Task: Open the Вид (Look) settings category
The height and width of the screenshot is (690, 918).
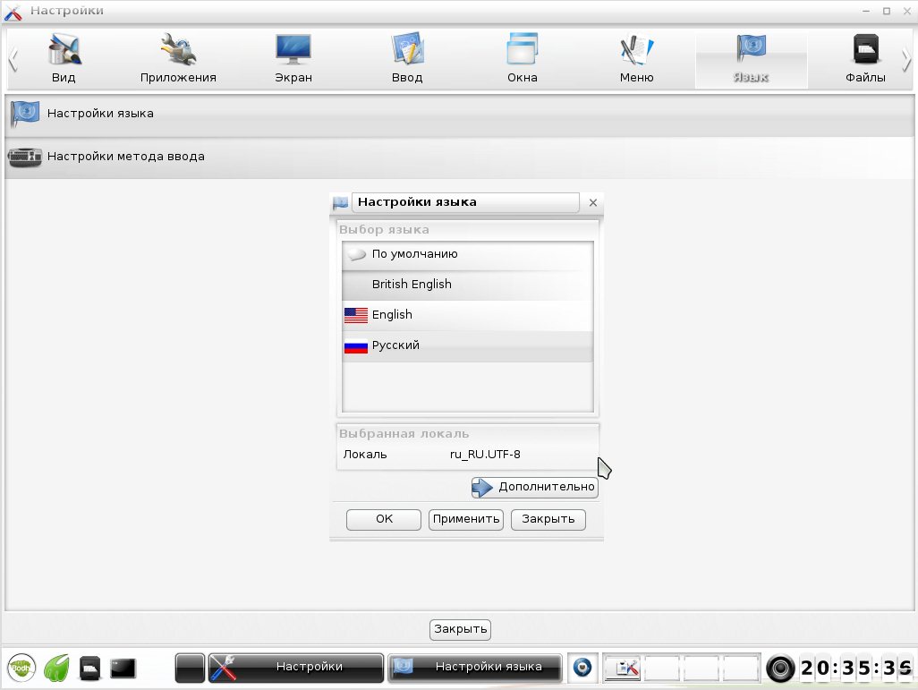Action: coord(64,59)
